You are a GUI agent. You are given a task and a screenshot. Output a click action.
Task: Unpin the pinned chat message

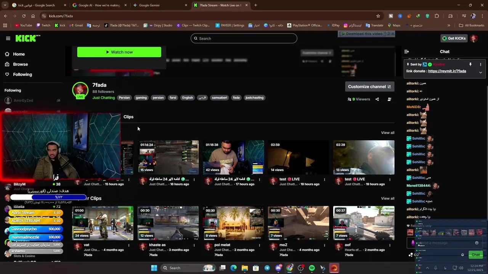coord(470,65)
